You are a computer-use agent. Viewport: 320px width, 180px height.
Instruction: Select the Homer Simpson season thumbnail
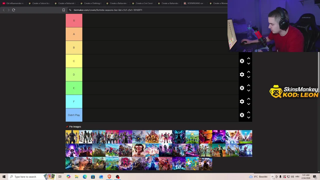192,164
